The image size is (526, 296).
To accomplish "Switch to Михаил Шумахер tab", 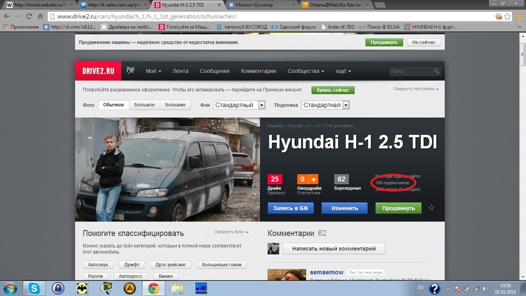I will (x=262, y=5).
